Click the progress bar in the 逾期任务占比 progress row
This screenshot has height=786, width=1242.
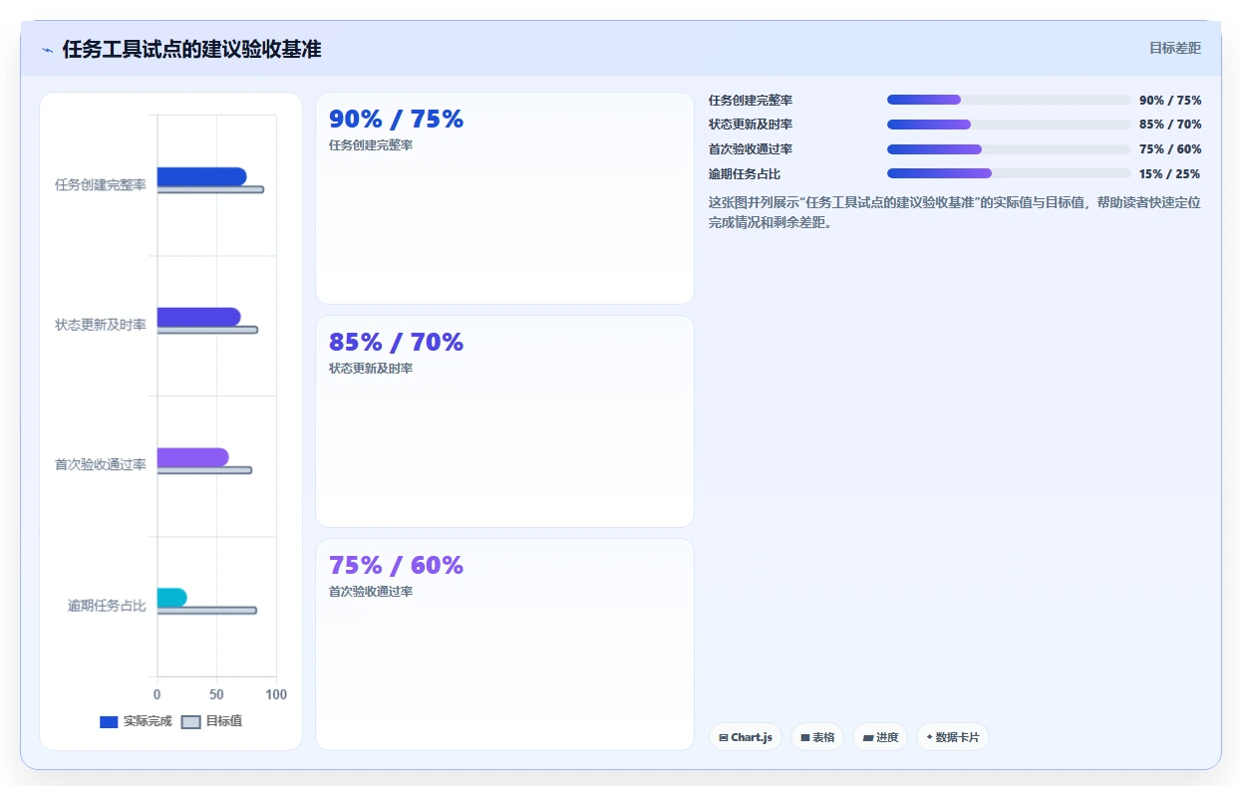point(1009,173)
